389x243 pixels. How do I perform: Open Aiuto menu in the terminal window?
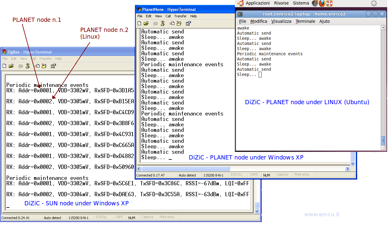click(324, 21)
